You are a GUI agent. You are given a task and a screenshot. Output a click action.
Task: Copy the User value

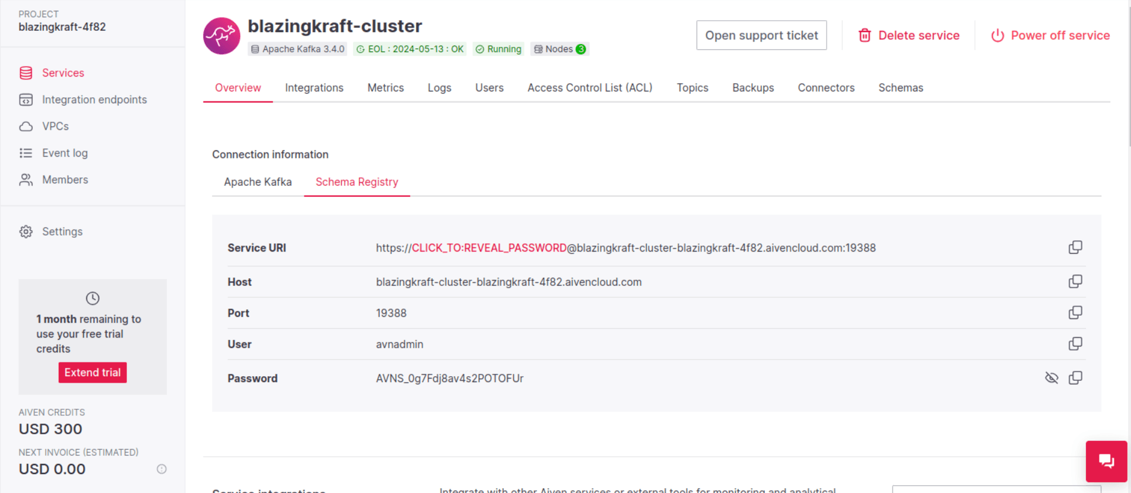tap(1075, 344)
